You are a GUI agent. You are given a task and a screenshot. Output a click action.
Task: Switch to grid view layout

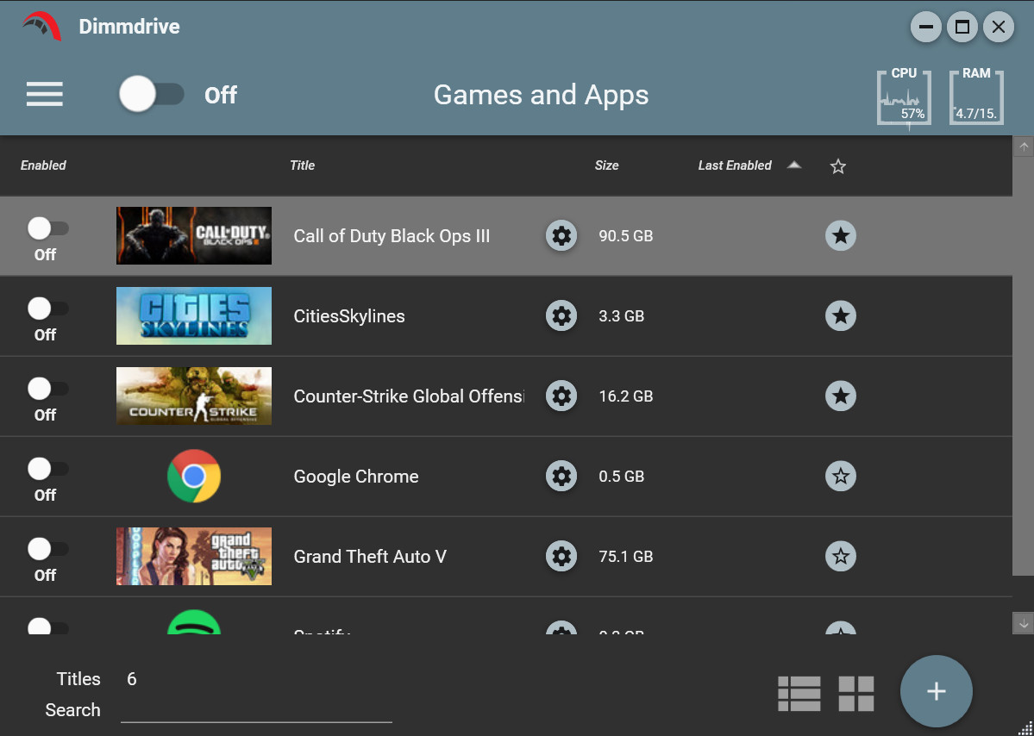tap(855, 691)
